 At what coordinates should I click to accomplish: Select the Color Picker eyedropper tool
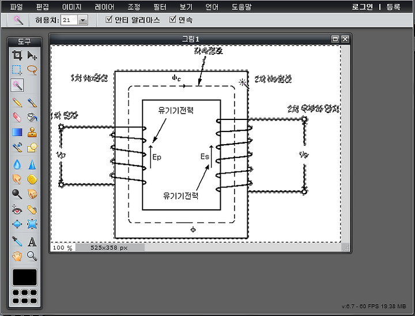tap(17, 241)
